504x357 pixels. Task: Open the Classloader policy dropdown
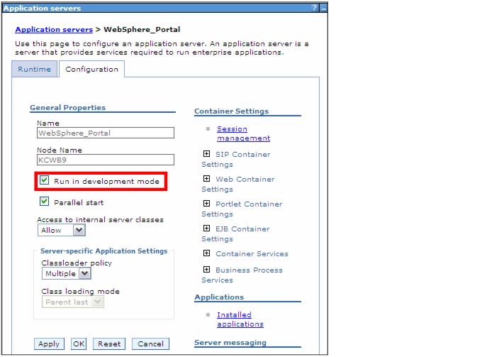66,274
